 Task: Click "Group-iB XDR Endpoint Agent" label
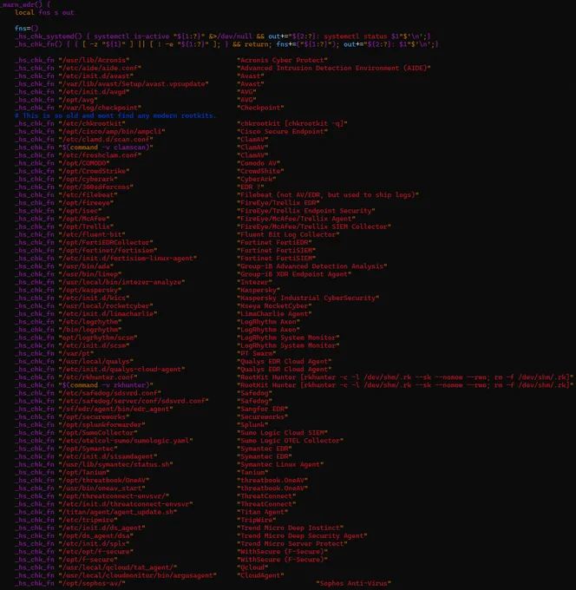click(294, 274)
